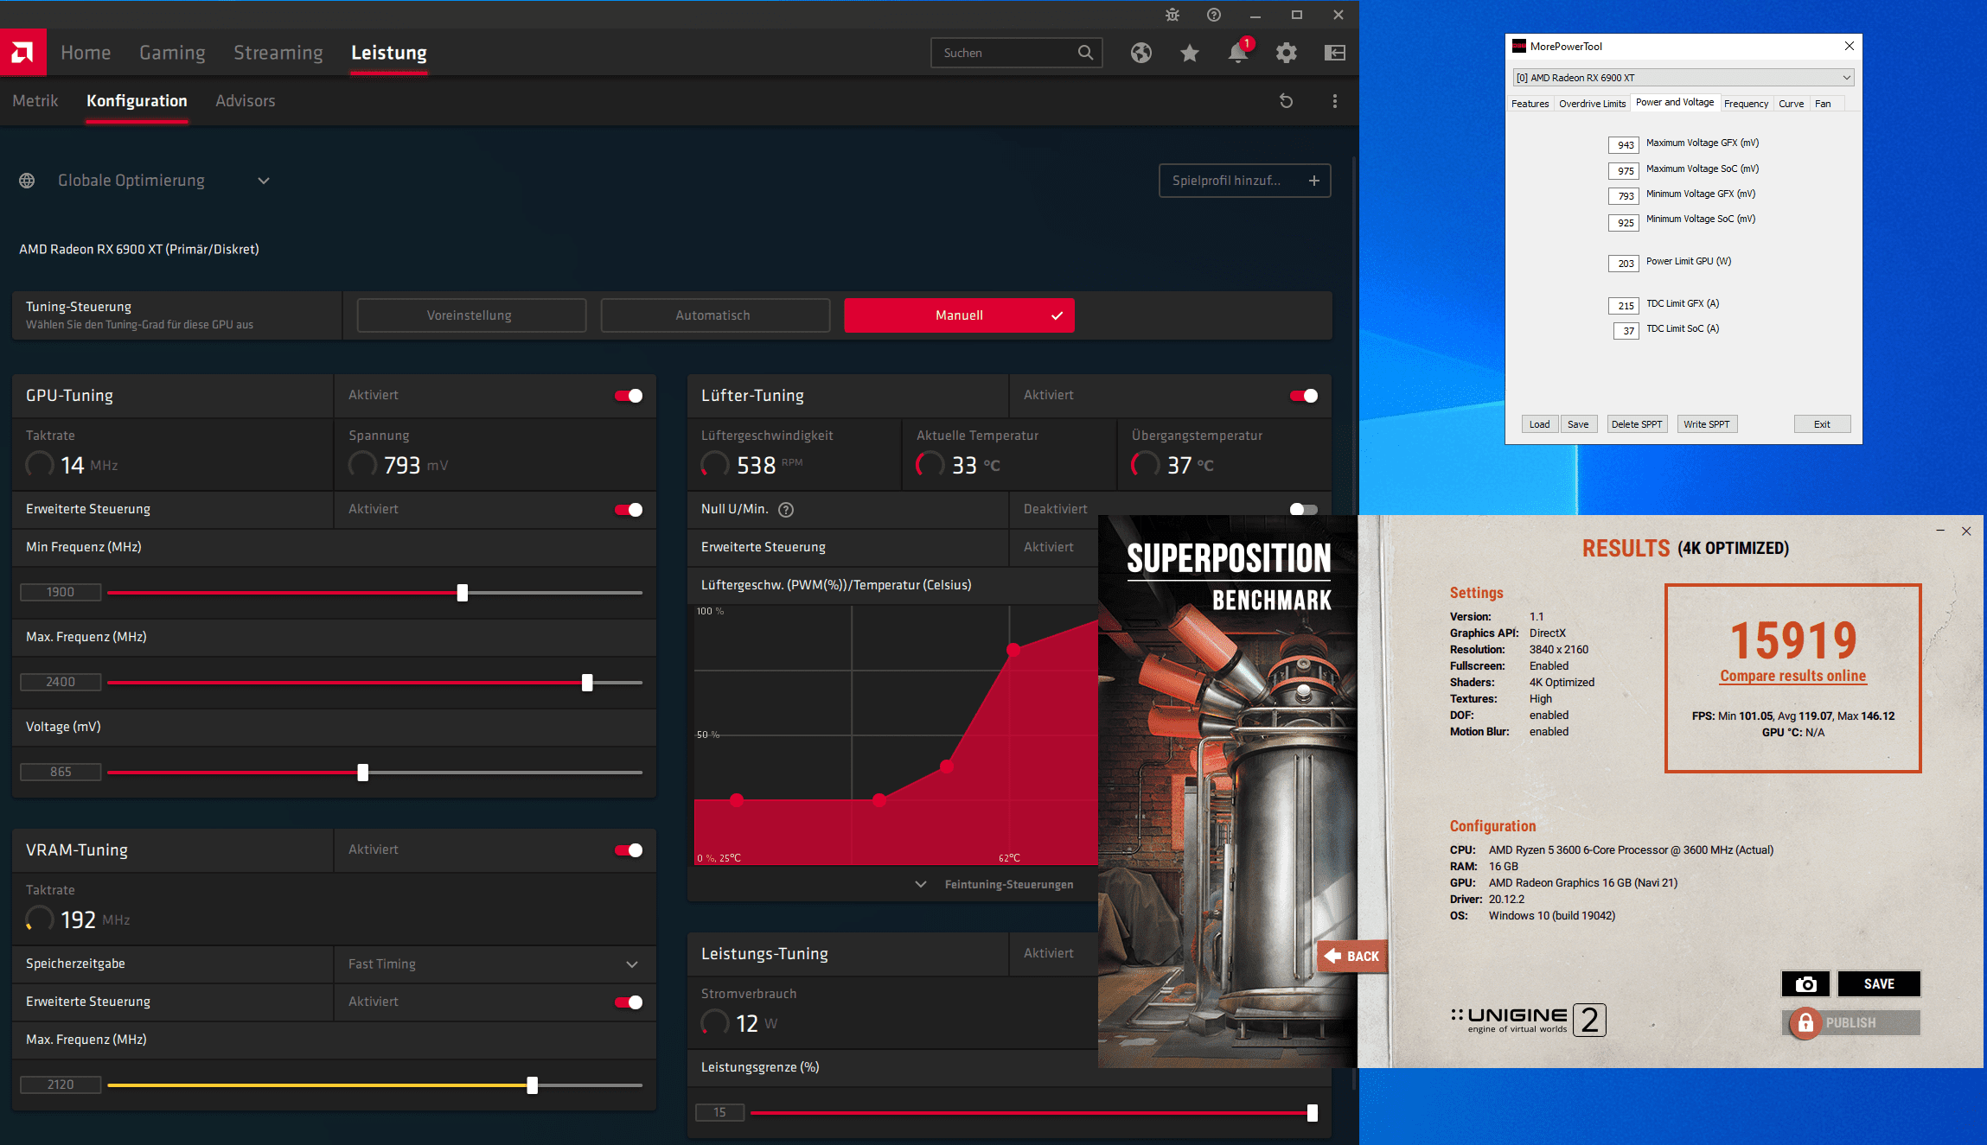The width and height of the screenshot is (1987, 1145).
Task: Open the three-dot more options menu
Action: (x=1335, y=101)
